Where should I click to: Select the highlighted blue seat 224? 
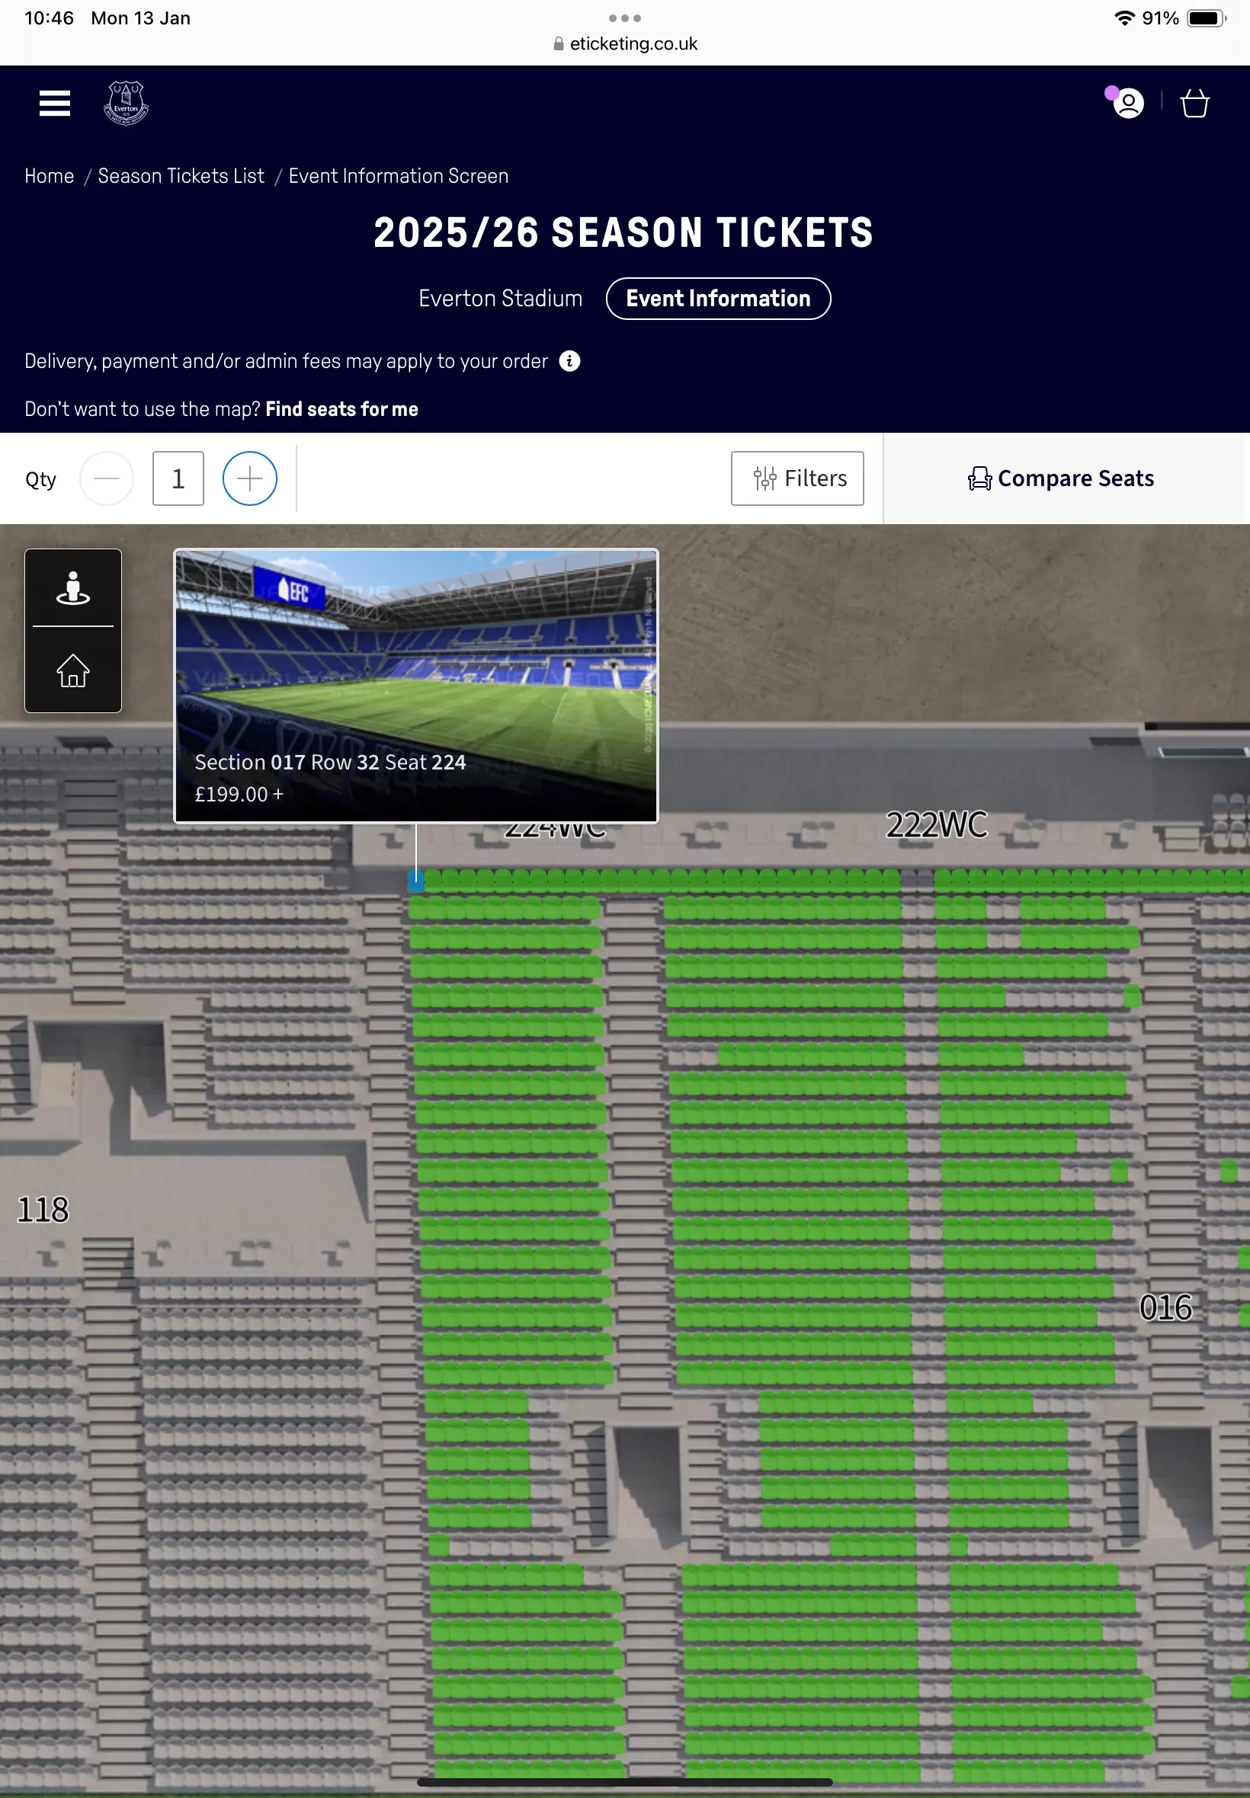pyautogui.click(x=417, y=881)
